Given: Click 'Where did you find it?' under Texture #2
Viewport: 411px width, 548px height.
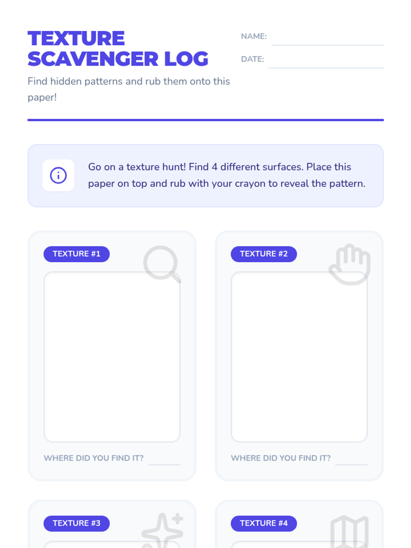Looking at the screenshot, I should (x=281, y=458).
